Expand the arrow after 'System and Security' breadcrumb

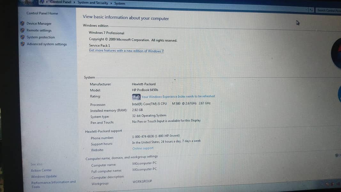(111, 3)
